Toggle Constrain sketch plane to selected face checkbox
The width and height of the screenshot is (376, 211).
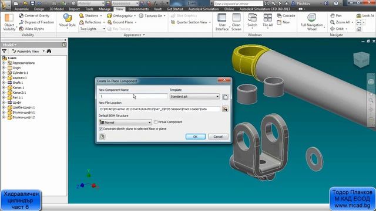click(100, 129)
